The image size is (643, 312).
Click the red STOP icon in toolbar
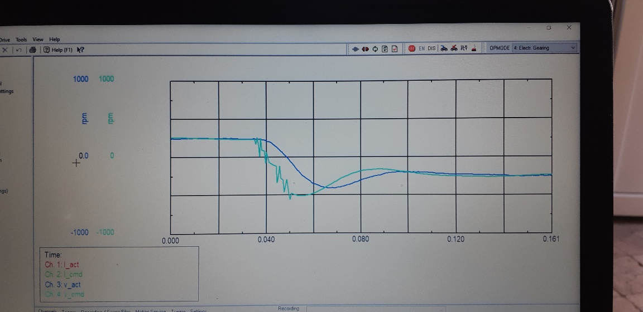(412, 48)
